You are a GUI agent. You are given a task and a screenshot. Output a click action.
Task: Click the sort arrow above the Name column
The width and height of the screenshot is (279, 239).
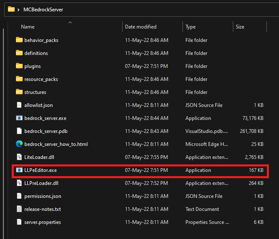(70, 22)
